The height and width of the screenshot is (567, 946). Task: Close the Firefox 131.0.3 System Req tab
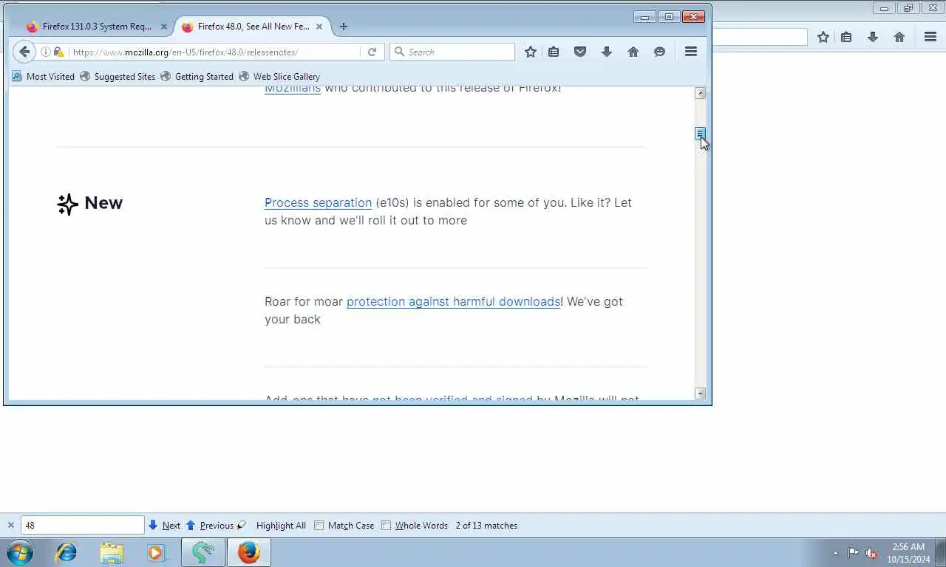[164, 27]
